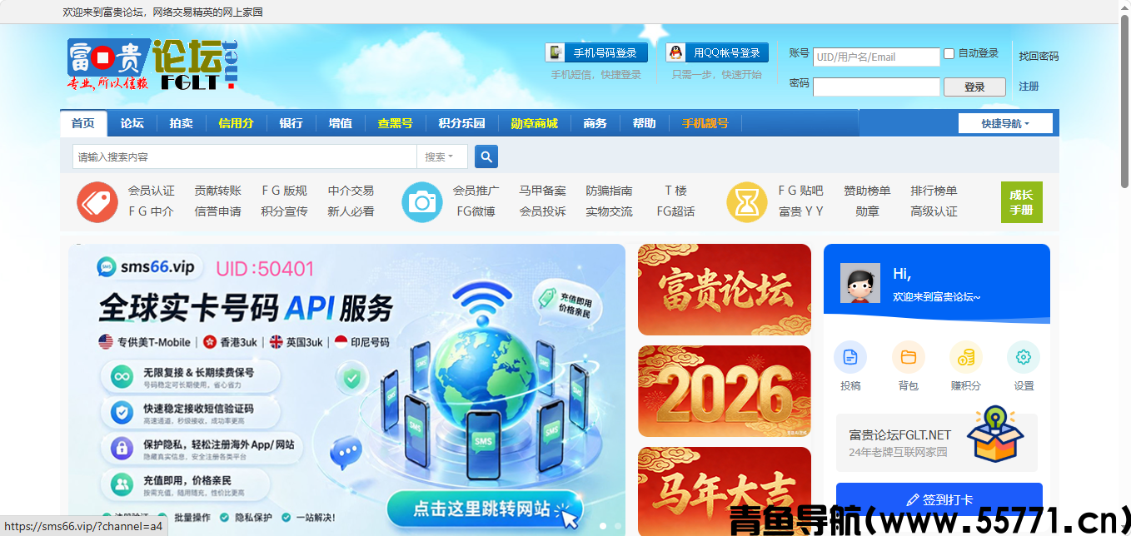1131x536 pixels.
Task: Click the 点击这里跳转网站 banner button
Action: 485,509
